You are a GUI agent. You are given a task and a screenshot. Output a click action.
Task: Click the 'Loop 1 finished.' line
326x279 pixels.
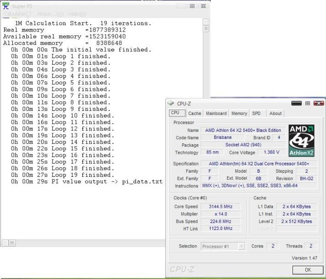[60, 56]
